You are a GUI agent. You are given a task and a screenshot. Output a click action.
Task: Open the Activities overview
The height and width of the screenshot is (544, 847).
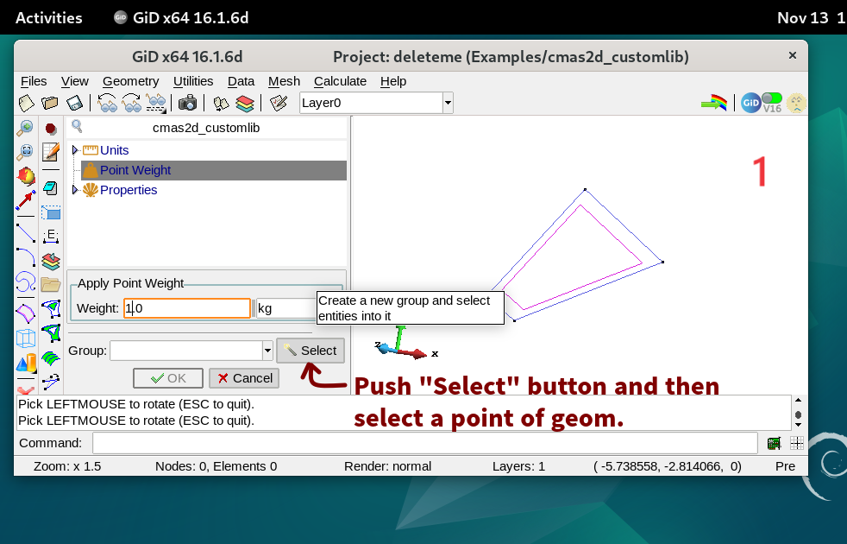coord(48,18)
